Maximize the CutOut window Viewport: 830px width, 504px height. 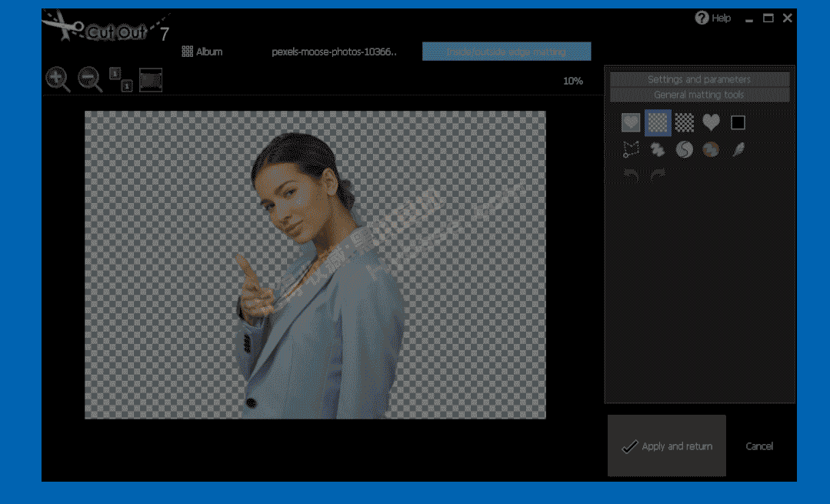768,18
